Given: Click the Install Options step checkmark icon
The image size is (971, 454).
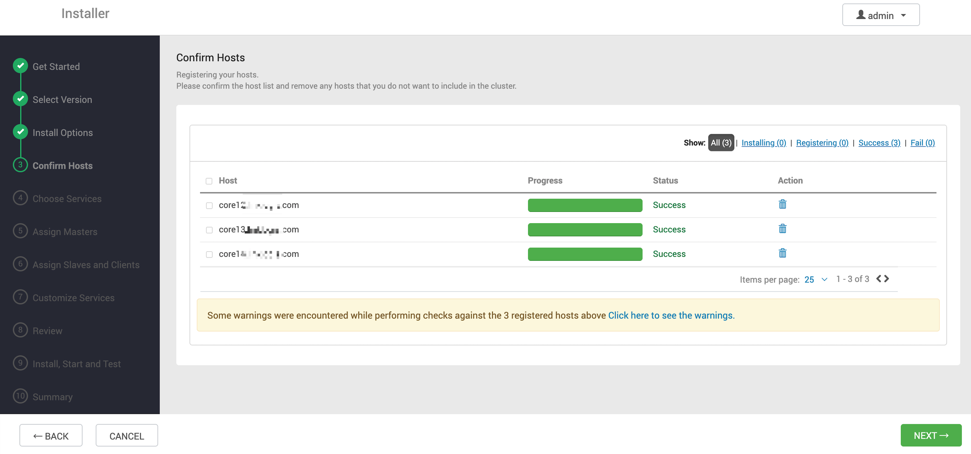Looking at the screenshot, I should pyautogui.click(x=20, y=132).
